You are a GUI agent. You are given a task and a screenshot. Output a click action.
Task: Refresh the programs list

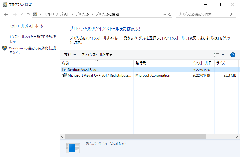(170, 15)
